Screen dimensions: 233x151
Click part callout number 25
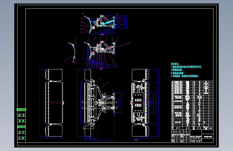[x=81, y=26]
